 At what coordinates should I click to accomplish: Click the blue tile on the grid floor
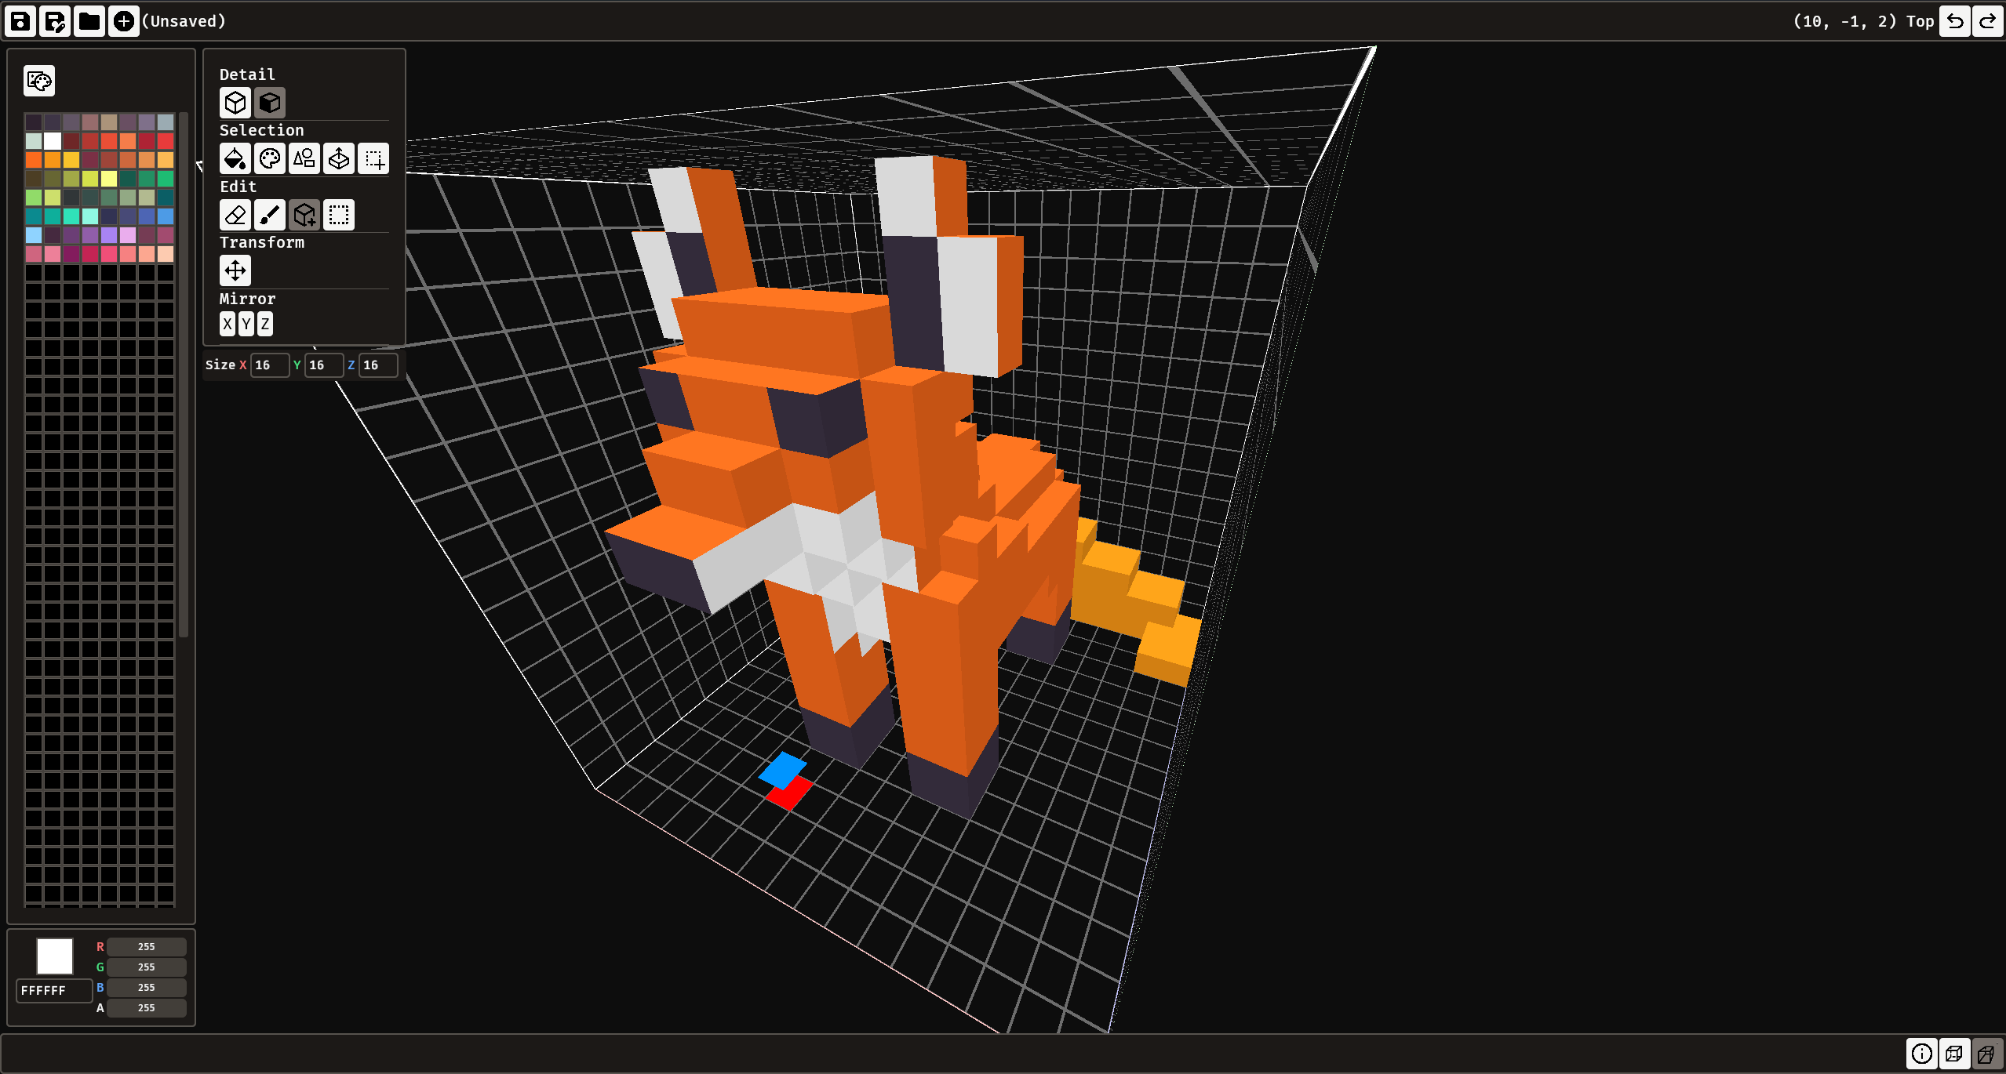[x=782, y=769]
